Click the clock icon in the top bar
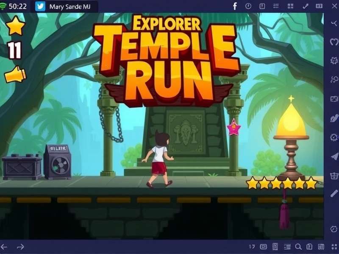The width and height of the screenshot is (339, 254). [249, 5]
